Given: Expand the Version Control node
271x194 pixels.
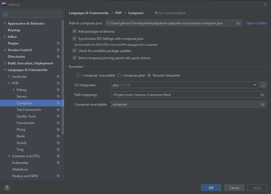Looking at the screenshot, I should tap(5, 50).
